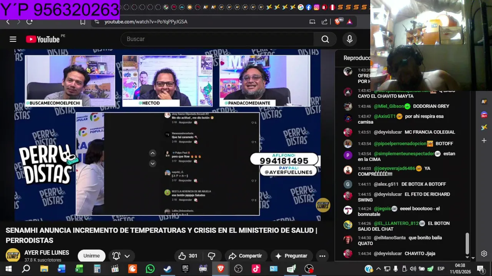Switch to the Google browser tab
This screenshot has width=492, height=276.
pos(301,7)
